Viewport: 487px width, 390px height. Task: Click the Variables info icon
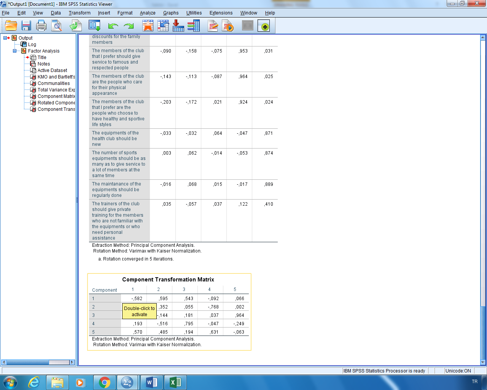[193, 26]
